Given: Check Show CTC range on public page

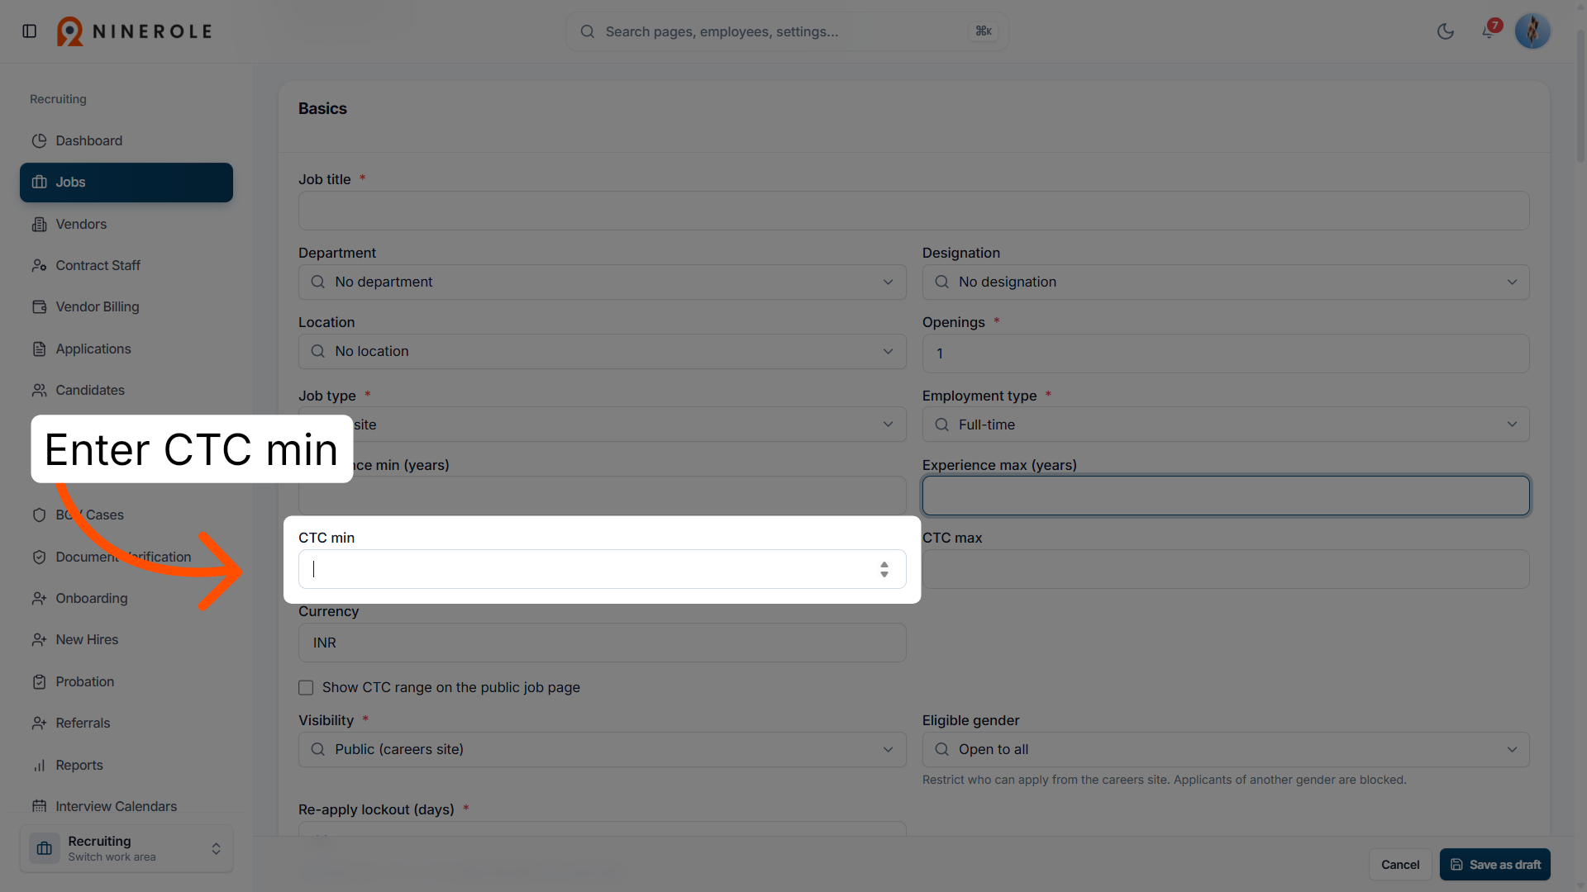Looking at the screenshot, I should [x=306, y=687].
